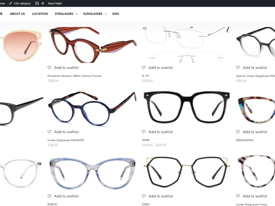Click heart icon for 9018R
275x206 pixels.
pos(144,132)
